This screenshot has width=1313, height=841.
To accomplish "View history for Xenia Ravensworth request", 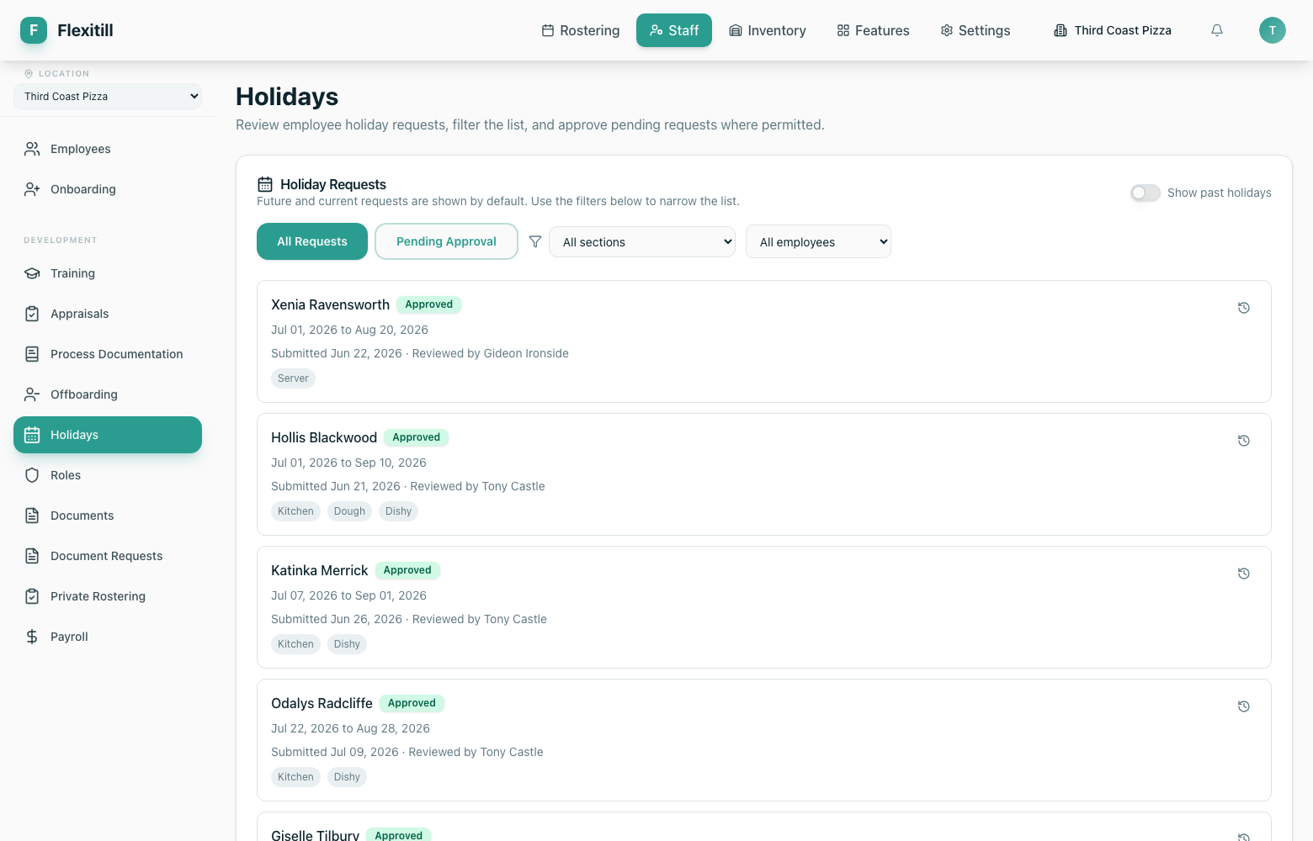I will tap(1244, 308).
